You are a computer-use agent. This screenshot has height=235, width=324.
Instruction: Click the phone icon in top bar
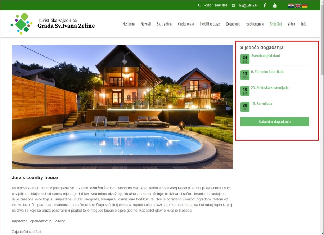(199, 5)
